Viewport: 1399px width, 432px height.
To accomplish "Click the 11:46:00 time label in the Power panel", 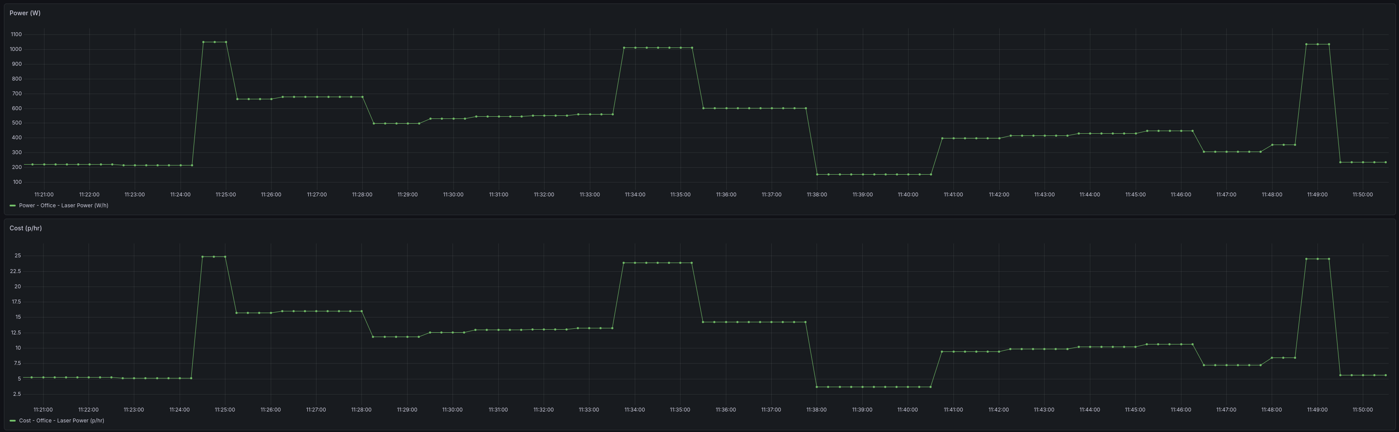I will [1181, 195].
